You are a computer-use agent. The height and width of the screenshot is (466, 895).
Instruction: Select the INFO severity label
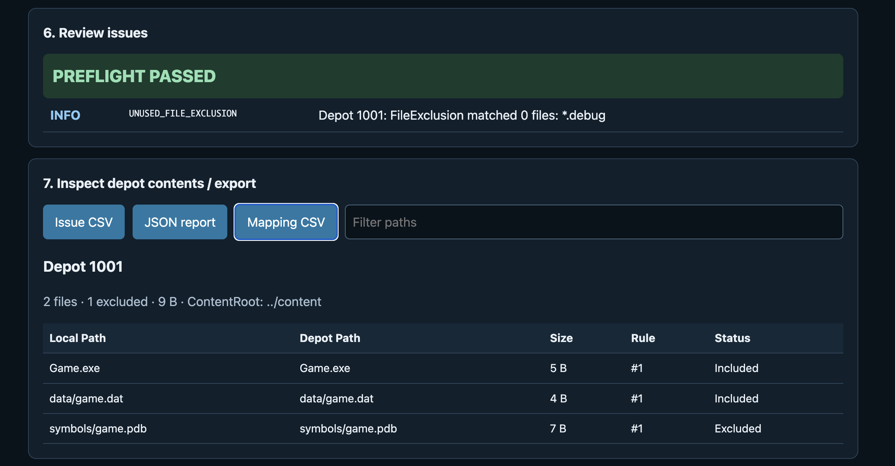[x=65, y=115]
